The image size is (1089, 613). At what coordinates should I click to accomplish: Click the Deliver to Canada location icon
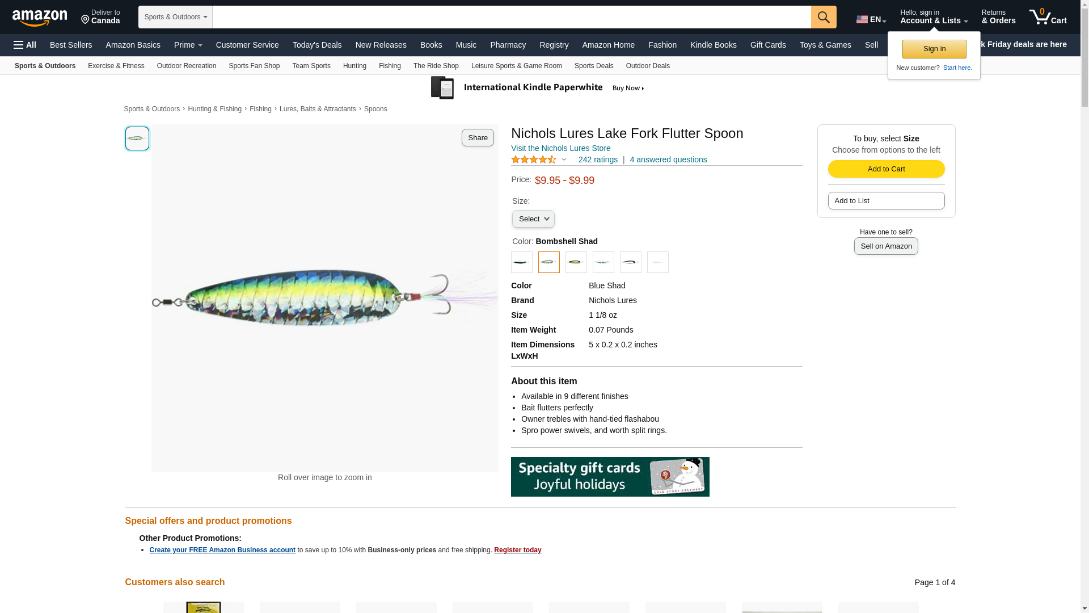86,20
